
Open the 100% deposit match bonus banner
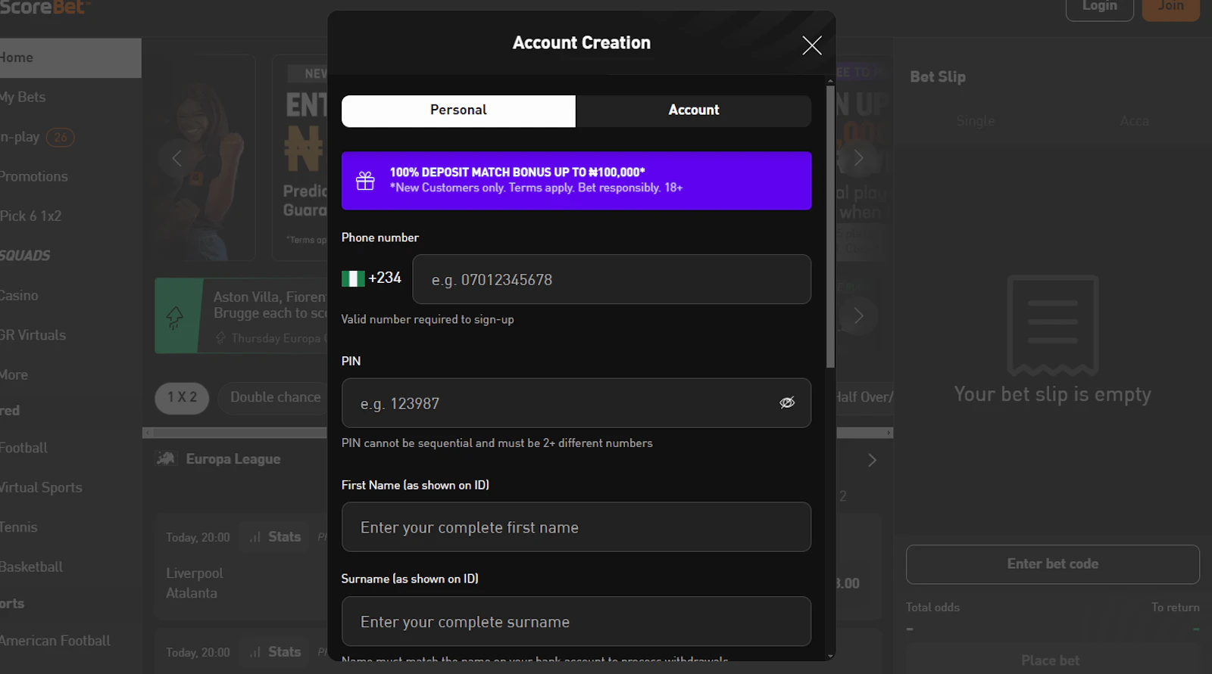coord(576,181)
